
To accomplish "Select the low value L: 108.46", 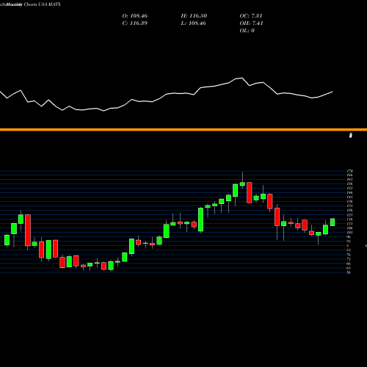I will (x=194, y=23).
